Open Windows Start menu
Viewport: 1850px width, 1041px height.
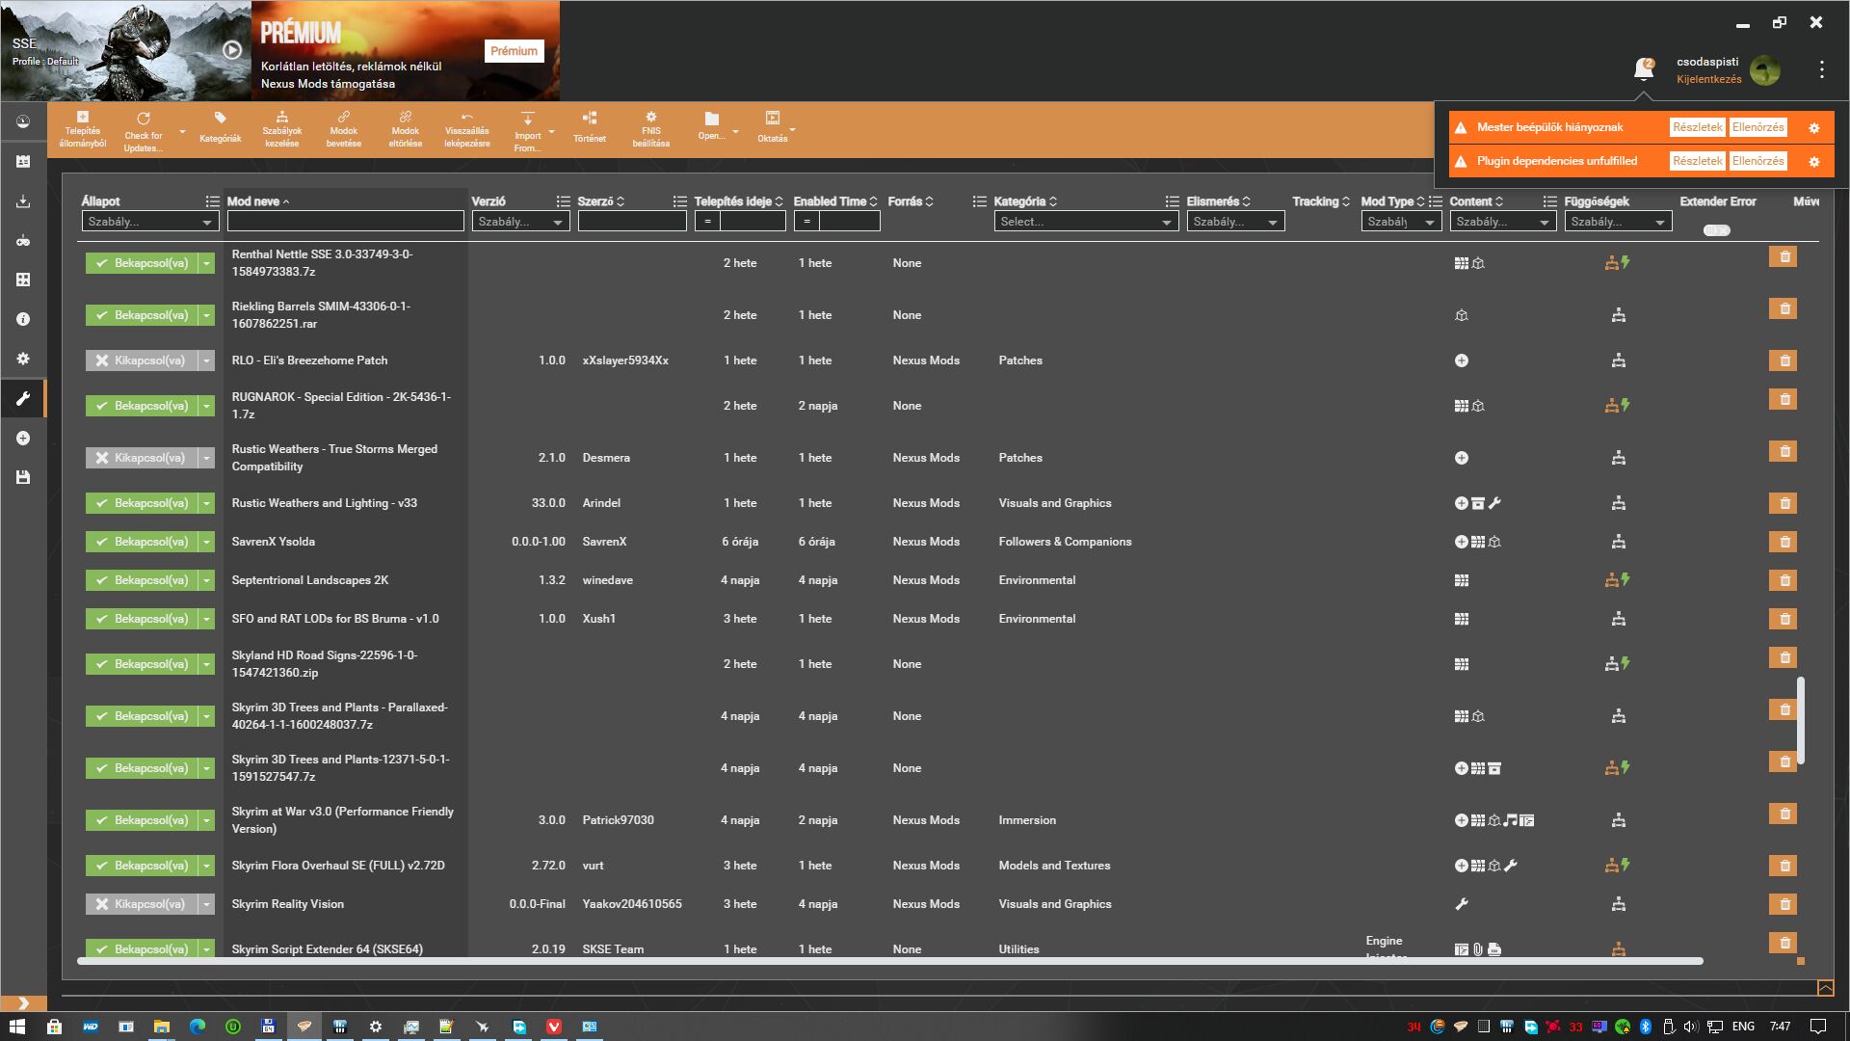16,1027
